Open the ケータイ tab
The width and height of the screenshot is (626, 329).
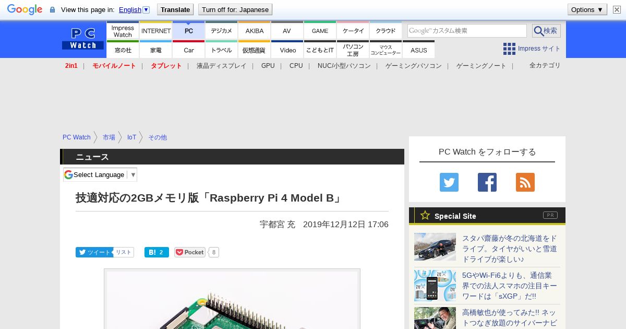pos(353,31)
